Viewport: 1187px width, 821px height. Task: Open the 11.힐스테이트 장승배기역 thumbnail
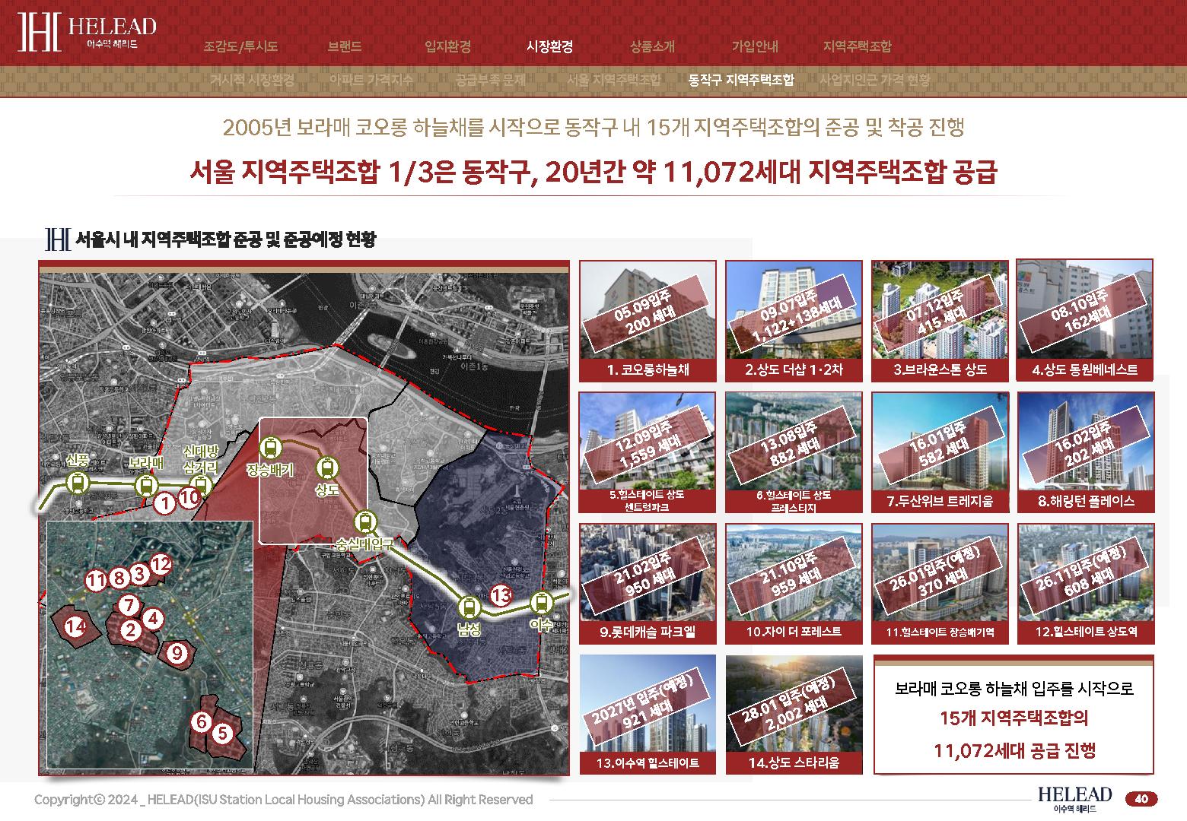940,583
